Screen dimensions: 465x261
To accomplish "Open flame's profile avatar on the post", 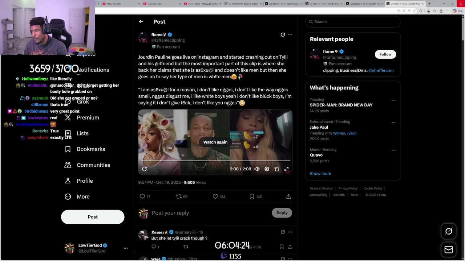I will pyautogui.click(x=143, y=37).
